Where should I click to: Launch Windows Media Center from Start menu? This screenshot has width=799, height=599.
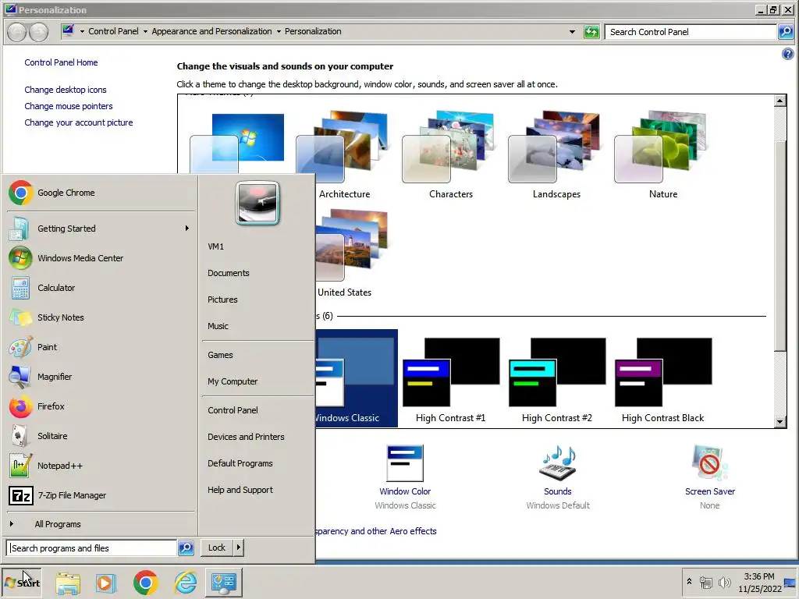tap(101, 258)
